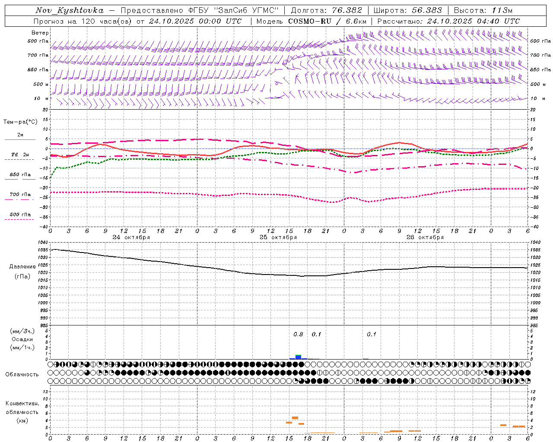The height and width of the screenshot is (442, 553).
Task: Click the '(мм/3ч.)' precipitation unit label
Action: point(22,331)
